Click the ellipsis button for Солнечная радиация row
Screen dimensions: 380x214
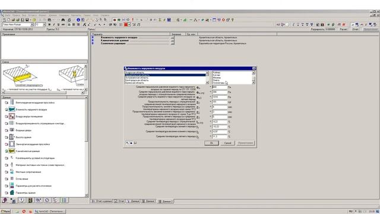click(172, 43)
